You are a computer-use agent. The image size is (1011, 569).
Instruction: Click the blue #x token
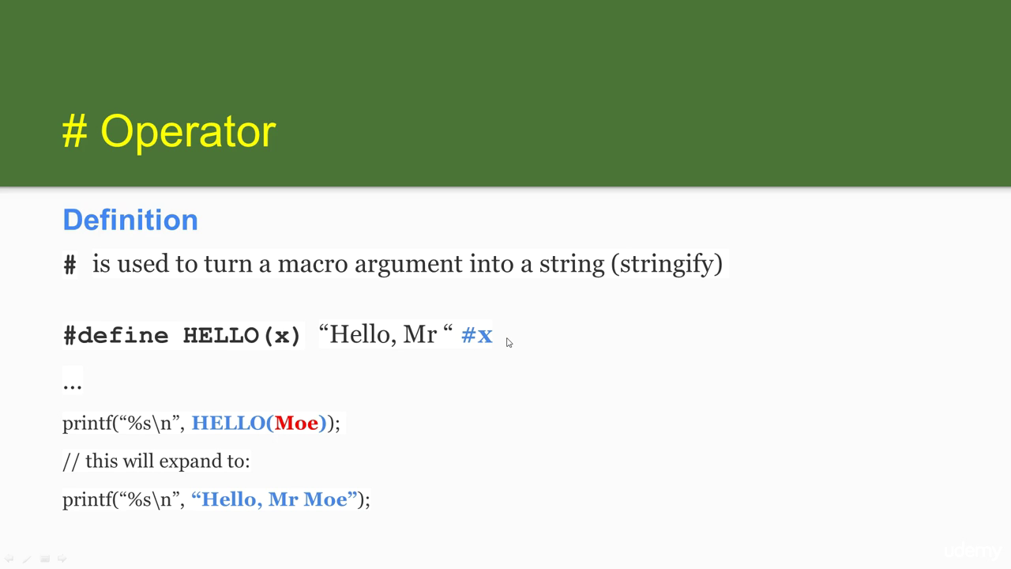(477, 335)
